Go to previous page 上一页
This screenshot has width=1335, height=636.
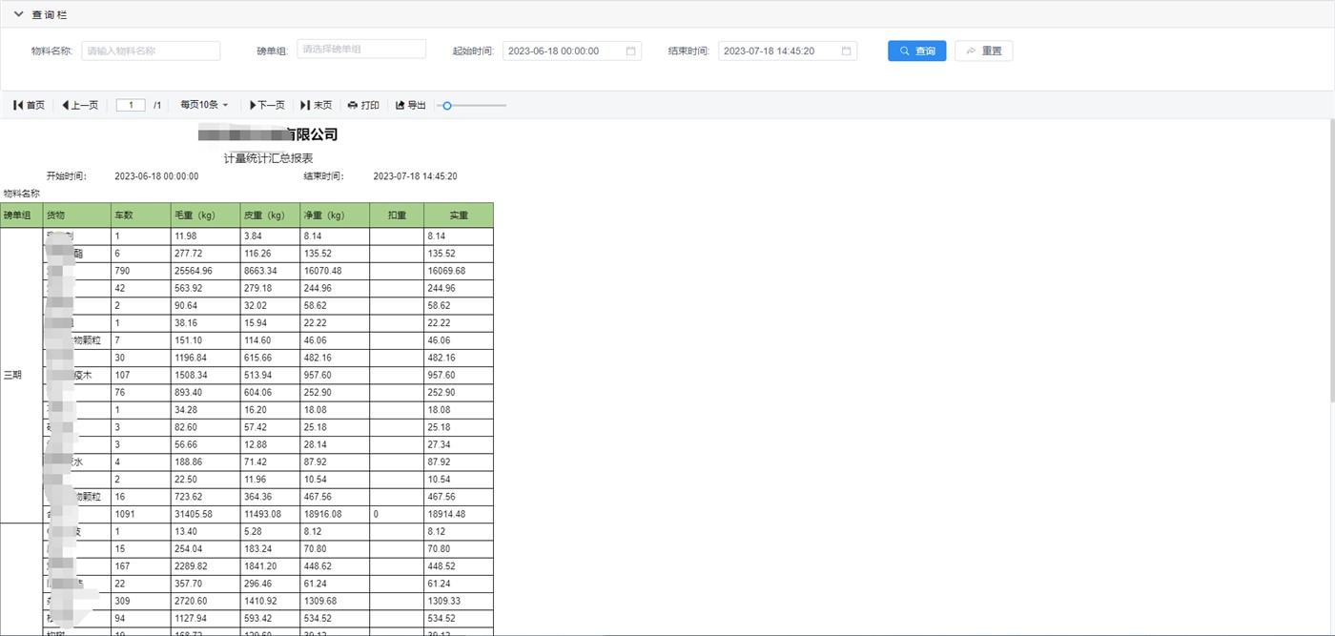(80, 106)
